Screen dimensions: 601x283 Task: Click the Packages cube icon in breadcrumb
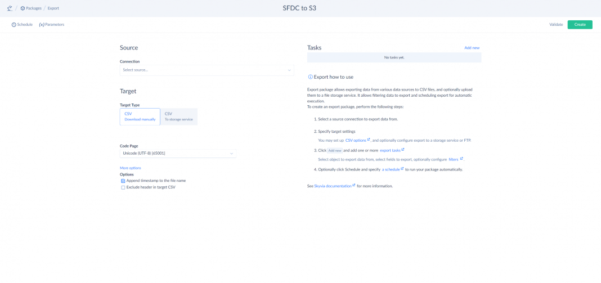pyautogui.click(x=23, y=8)
